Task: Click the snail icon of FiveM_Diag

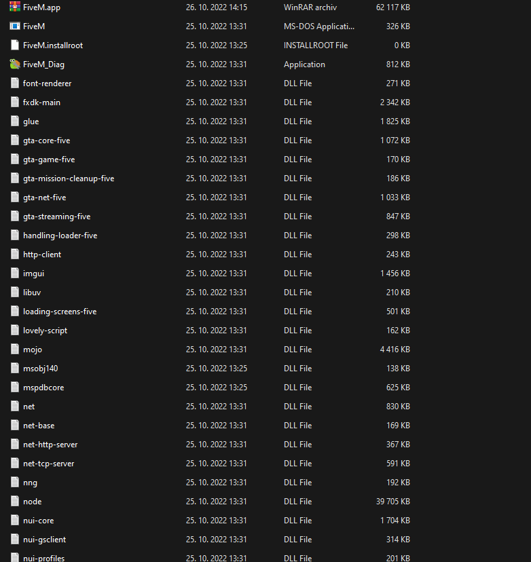Action: [15, 64]
